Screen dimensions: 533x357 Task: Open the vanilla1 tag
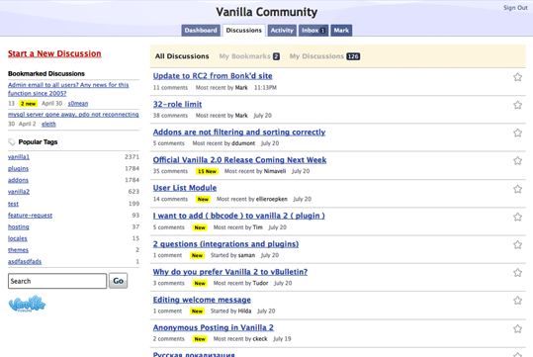pyautogui.click(x=19, y=157)
